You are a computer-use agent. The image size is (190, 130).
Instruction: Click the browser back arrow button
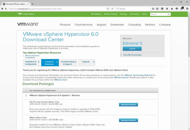tap(2, 9)
